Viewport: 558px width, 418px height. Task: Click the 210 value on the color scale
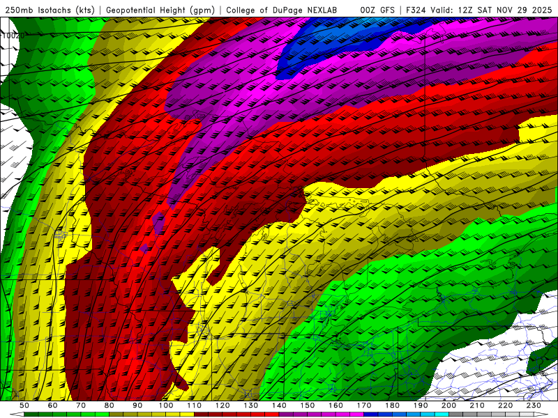point(477,405)
